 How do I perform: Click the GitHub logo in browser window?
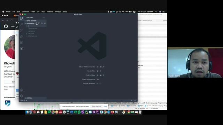6,26
